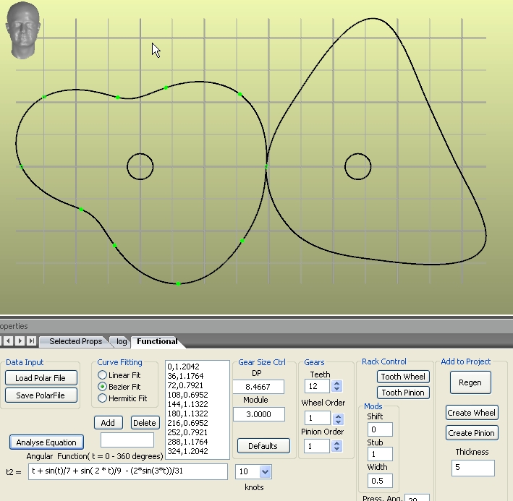Increase the Teeth count with the spinner

tap(336, 383)
